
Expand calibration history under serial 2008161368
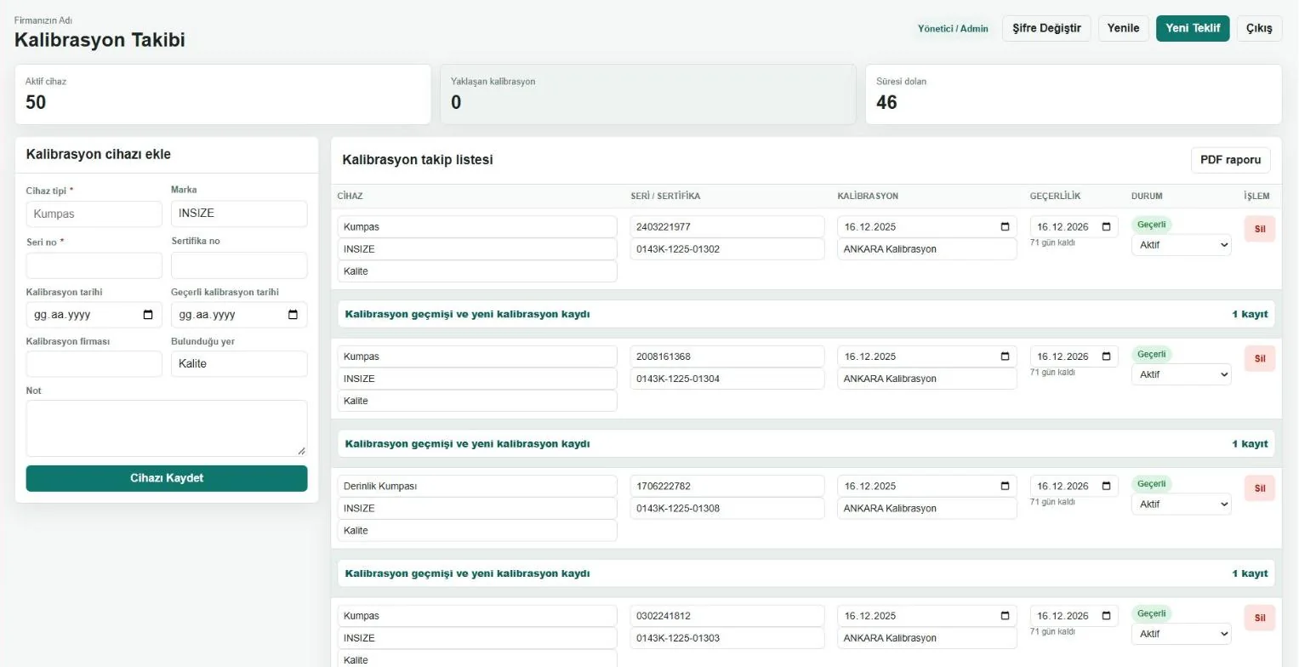click(806, 444)
